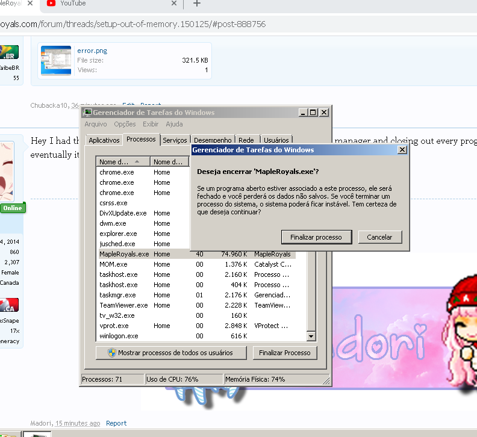The width and height of the screenshot is (477, 437).
Task: Select the tv_w32.exe process row
Action: 197,315
